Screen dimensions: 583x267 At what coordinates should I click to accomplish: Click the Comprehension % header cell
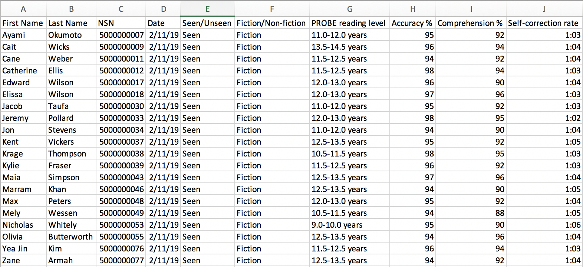(470, 23)
